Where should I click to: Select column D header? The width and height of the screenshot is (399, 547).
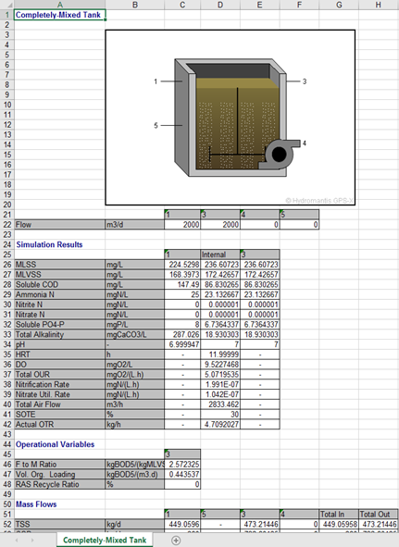pos(220,5)
